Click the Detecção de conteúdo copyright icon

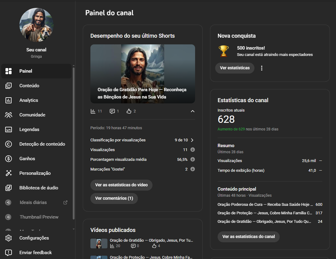(8, 144)
